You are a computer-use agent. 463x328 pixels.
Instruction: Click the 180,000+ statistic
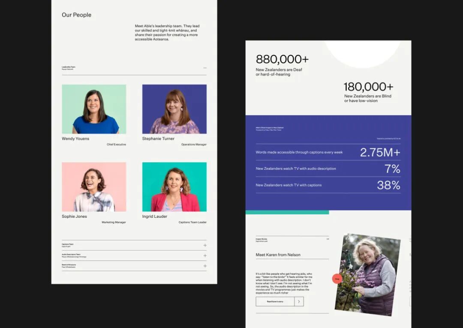click(x=368, y=87)
